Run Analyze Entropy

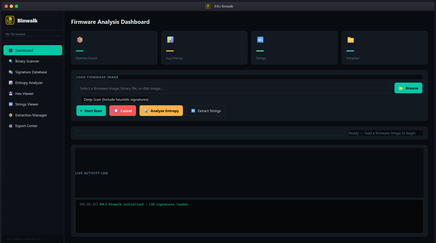click(x=161, y=111)
